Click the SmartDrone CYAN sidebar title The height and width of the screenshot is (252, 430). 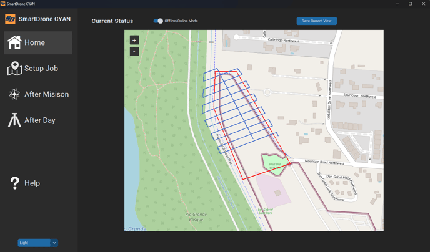click(45, 19)
